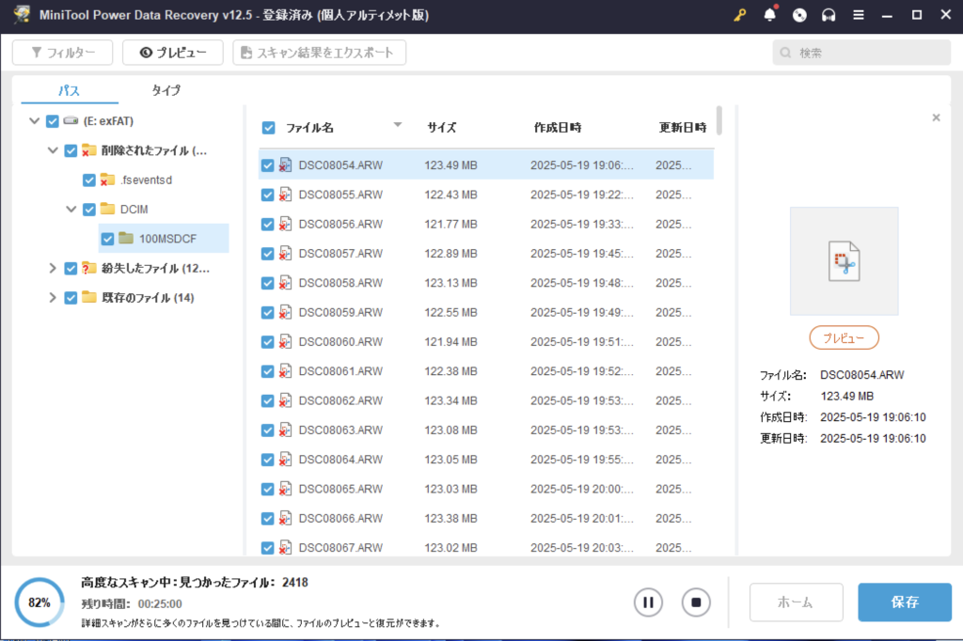Click file icon of DSC08055.ARW

click(x=285, y=195)
